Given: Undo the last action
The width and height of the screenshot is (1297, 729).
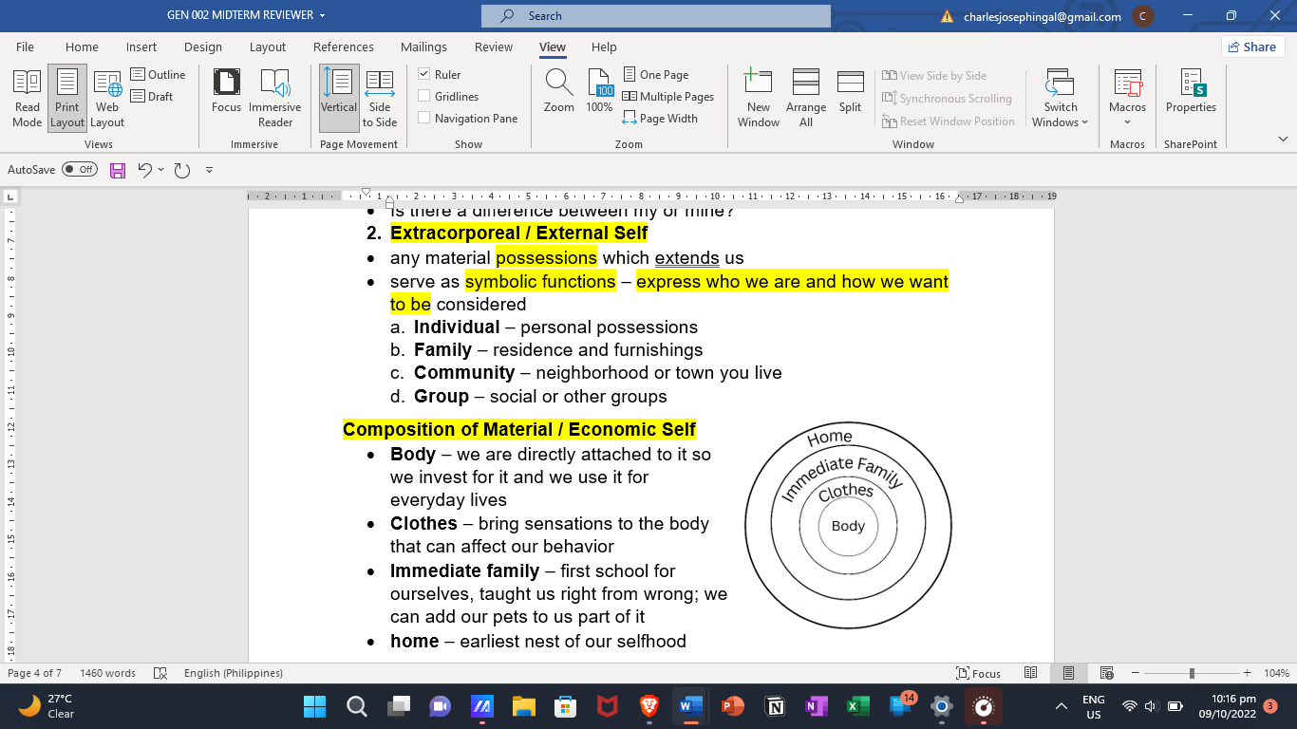Looking at the screenshot, I should [144, 170].
